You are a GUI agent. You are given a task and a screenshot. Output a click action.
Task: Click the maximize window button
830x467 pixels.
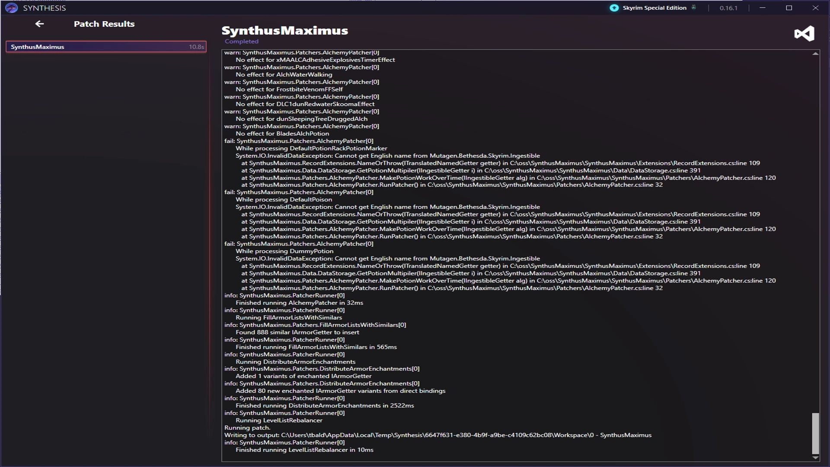click(789, 7)
